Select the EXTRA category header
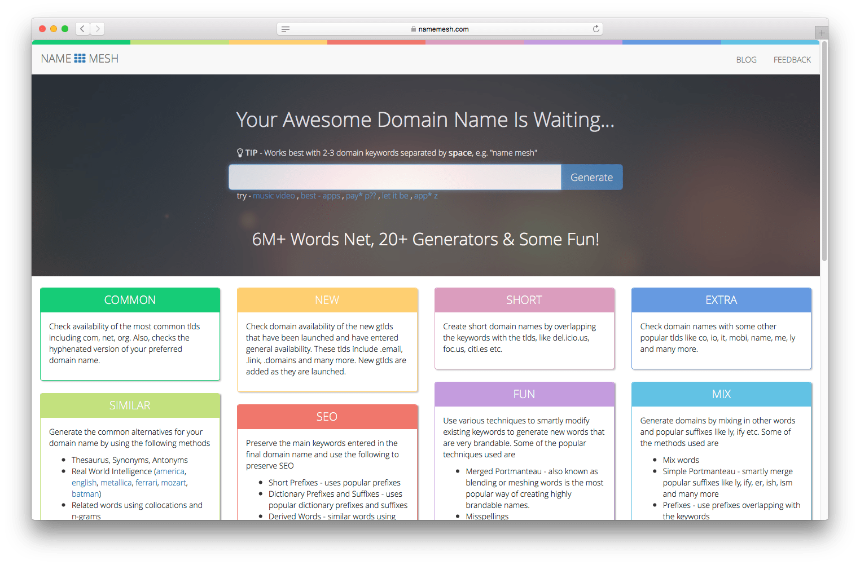Image resolution: width=860 pixels, height=565 pixels. 721,300
